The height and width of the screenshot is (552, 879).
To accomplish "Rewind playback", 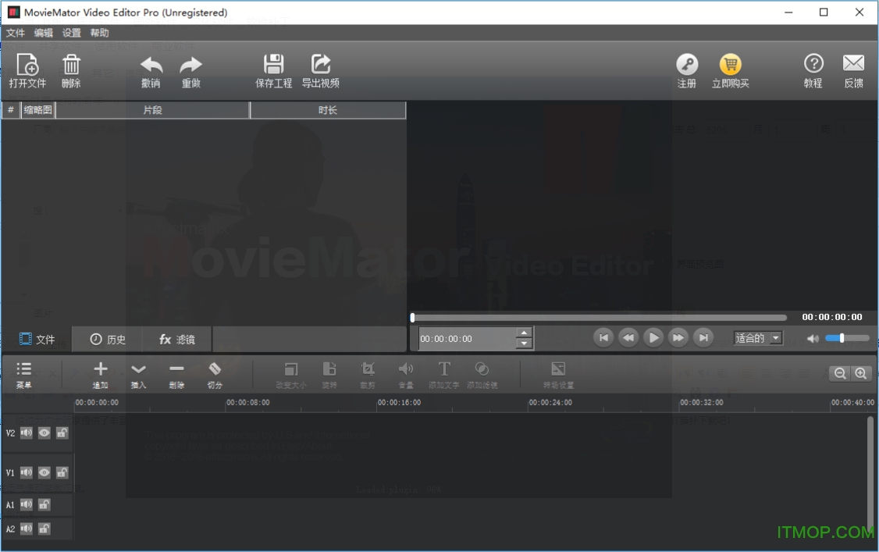I will point(628,337).
